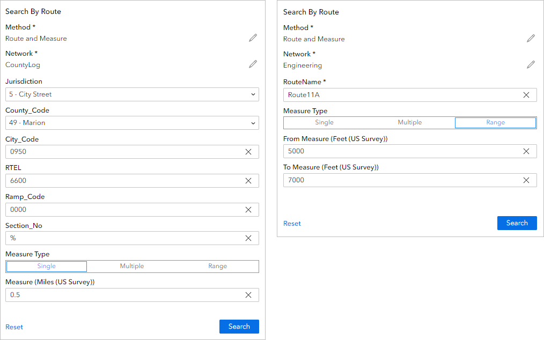This screenshot has width=544, height=340.
Task: Open the County_Code dropdown
Action: coord(132,122)
